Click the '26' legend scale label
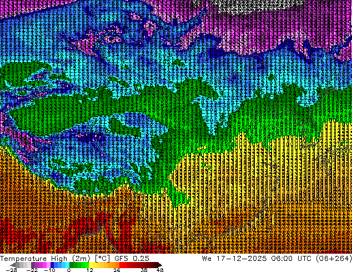 pos(117,270)
